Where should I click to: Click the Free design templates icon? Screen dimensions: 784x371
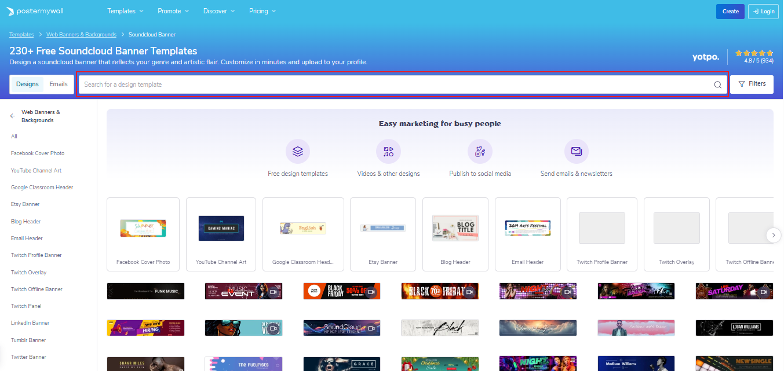click(297, 151)
